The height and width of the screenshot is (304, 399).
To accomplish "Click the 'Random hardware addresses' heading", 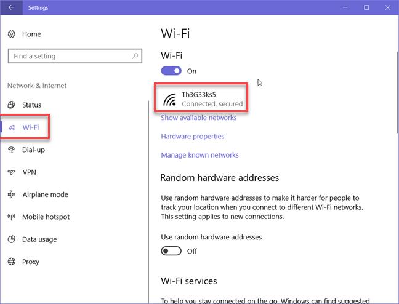I will point(220,178).
